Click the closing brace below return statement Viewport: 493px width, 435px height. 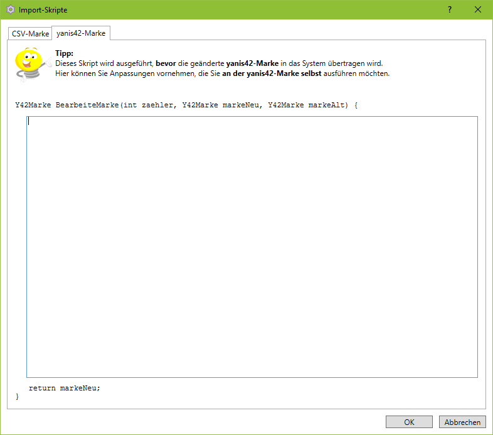tap(17, 397)
